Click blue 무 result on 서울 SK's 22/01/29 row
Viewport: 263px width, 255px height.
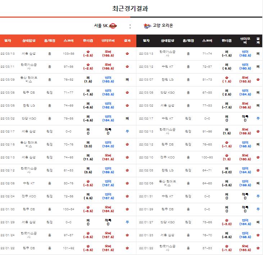tap(127, 222)
